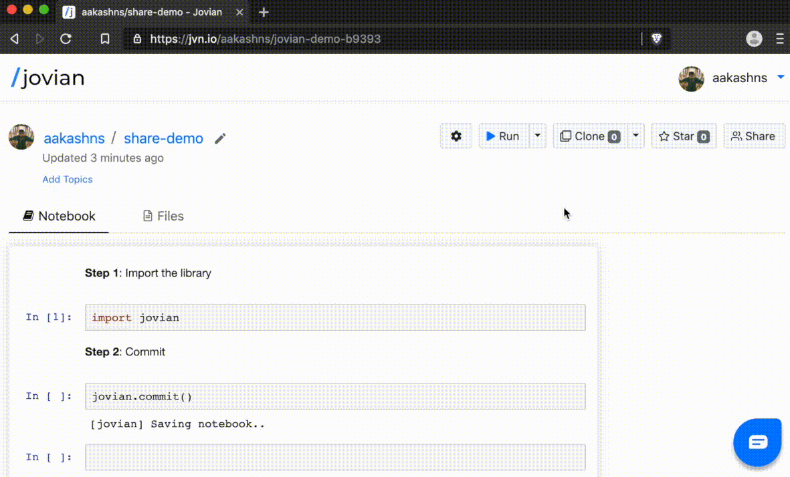Click the empty last code cell

tap(335, 458)
